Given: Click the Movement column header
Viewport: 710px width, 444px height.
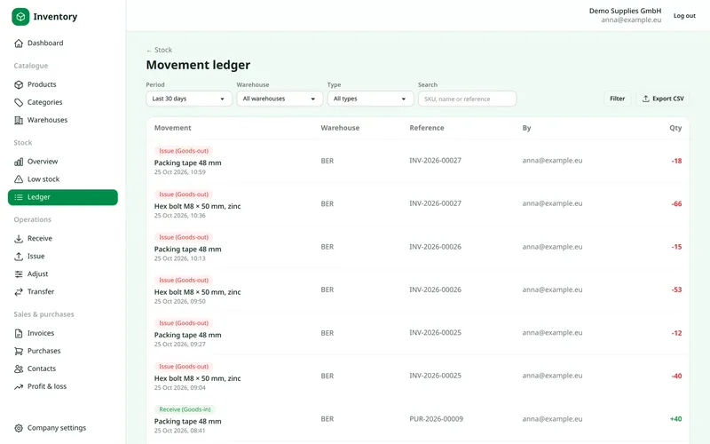Looking at the screenshot, I should [172, 128].
